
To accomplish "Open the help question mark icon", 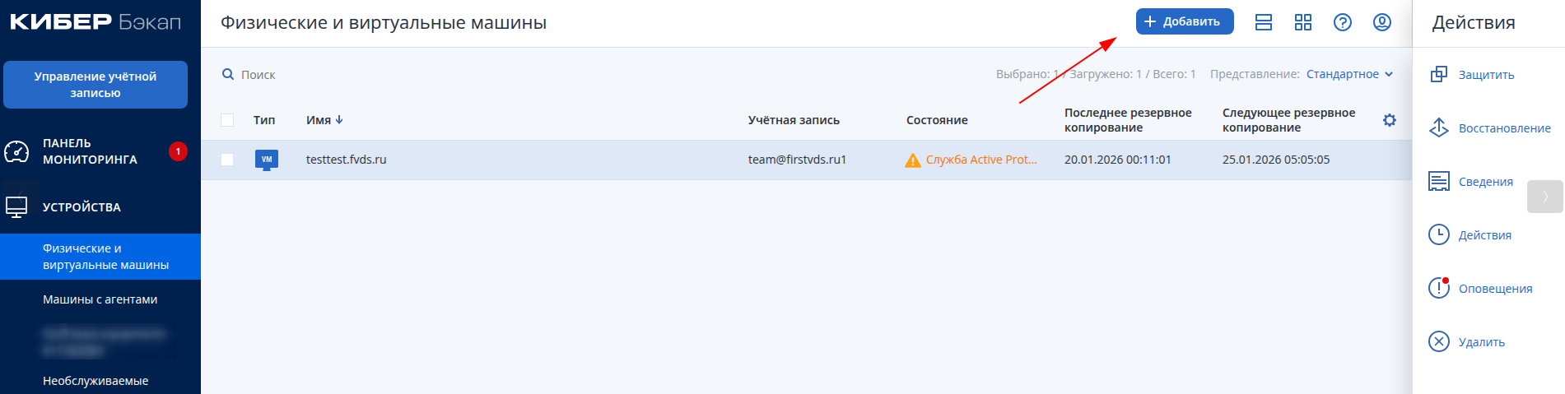I will click(x=1342, y=22).
